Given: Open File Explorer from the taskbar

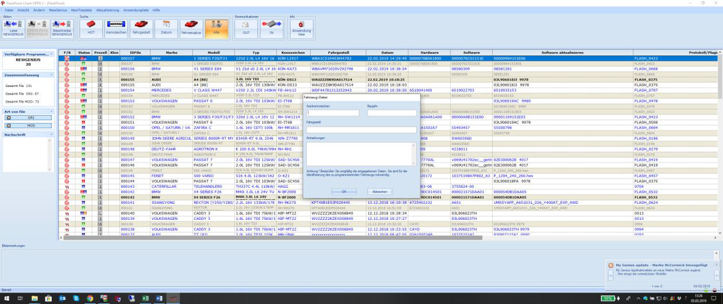Looking at the screenshot, I should 34,299.
